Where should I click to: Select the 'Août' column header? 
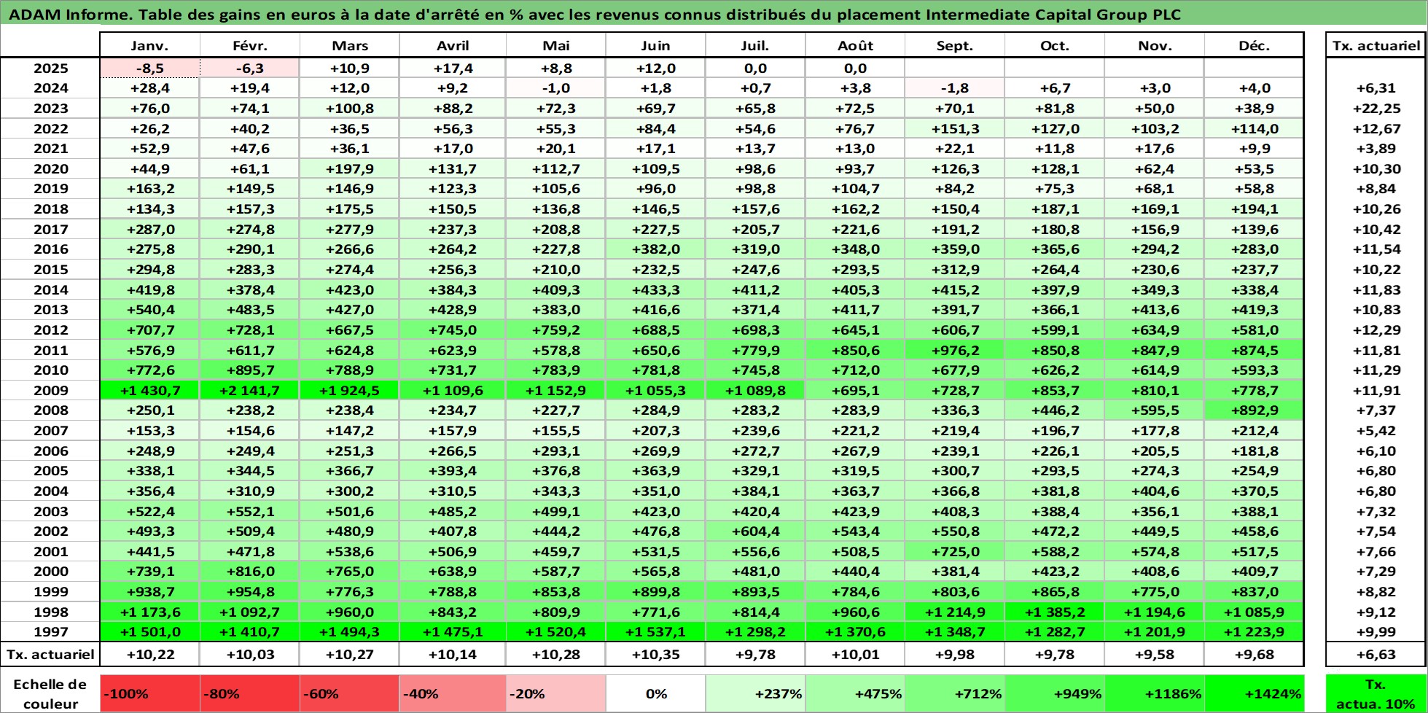(x=855, y=45)
